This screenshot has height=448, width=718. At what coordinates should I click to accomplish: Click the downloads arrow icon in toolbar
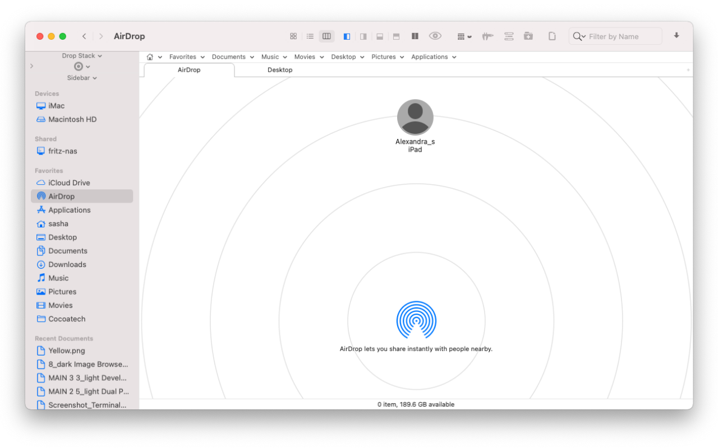676,36
